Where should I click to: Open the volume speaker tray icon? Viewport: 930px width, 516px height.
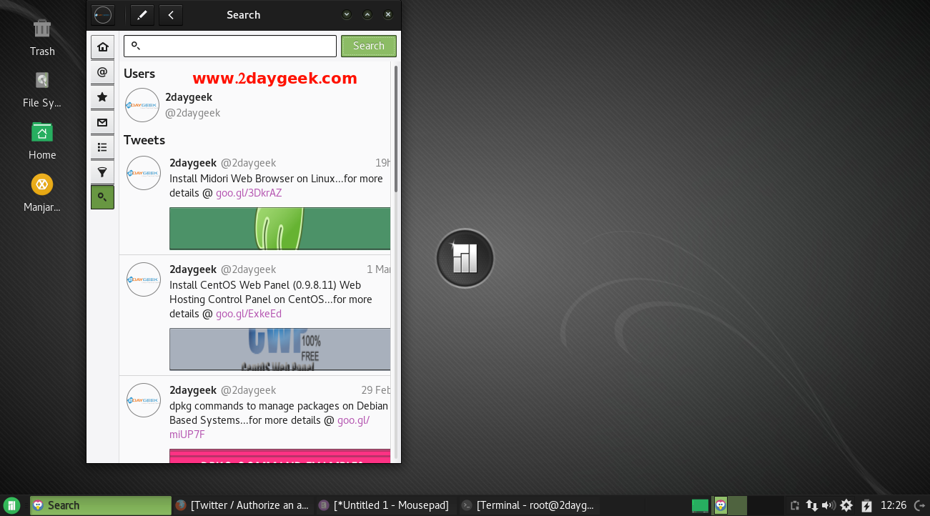[828, 505]
